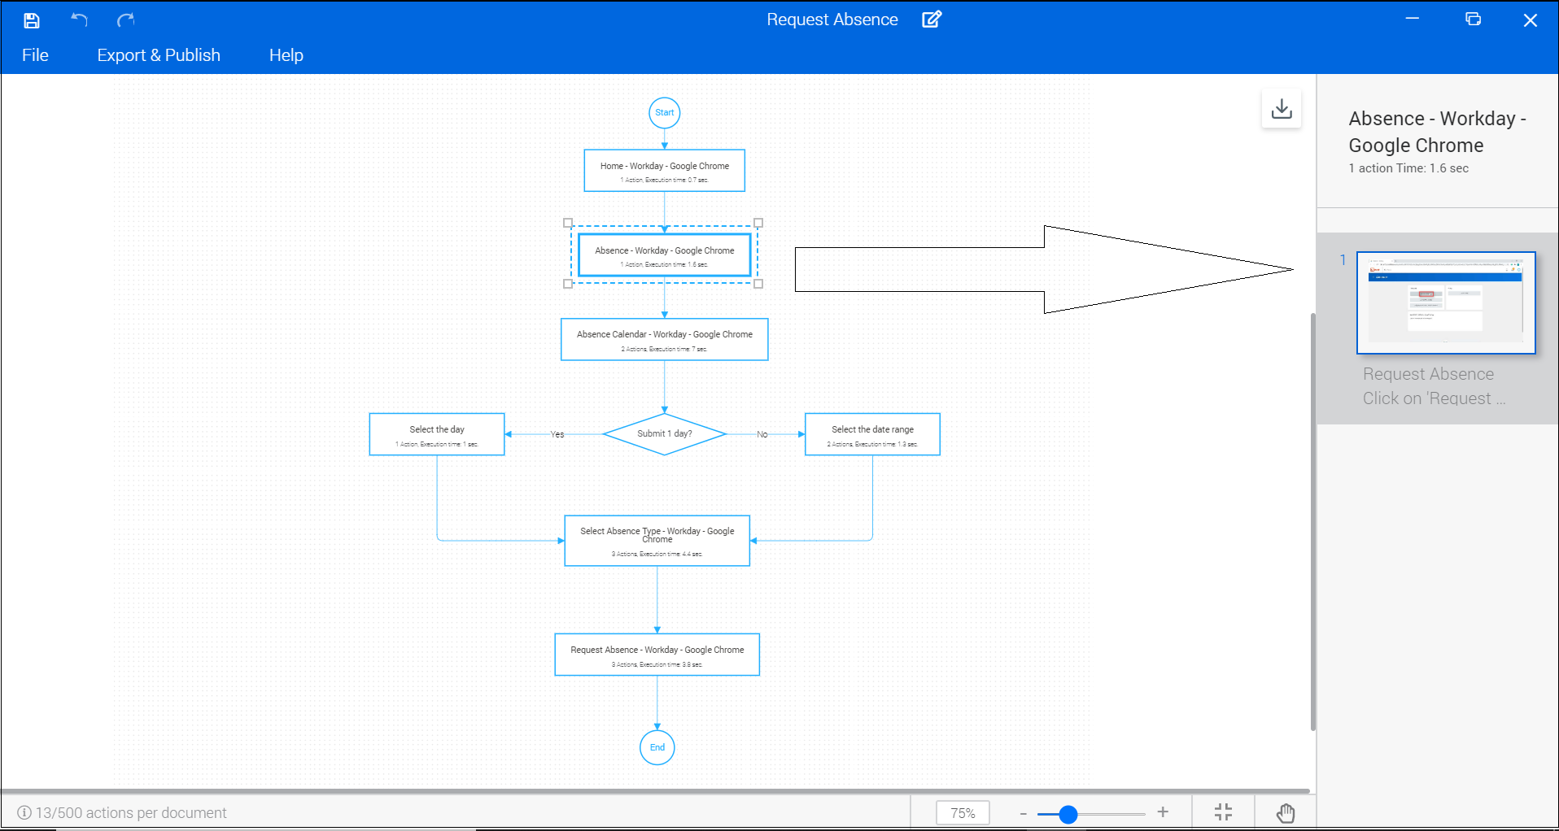Select the Start node
The height and width of the screenshot is (831, 1559).
pyautogui.click(x=664, y=112)
